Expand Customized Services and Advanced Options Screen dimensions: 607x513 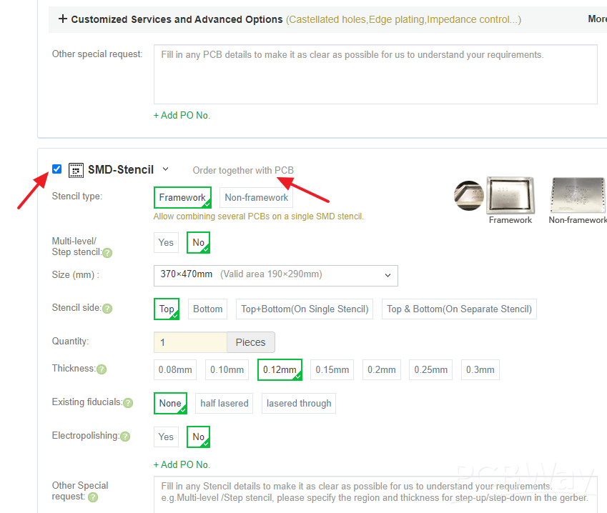pos(62,19)
